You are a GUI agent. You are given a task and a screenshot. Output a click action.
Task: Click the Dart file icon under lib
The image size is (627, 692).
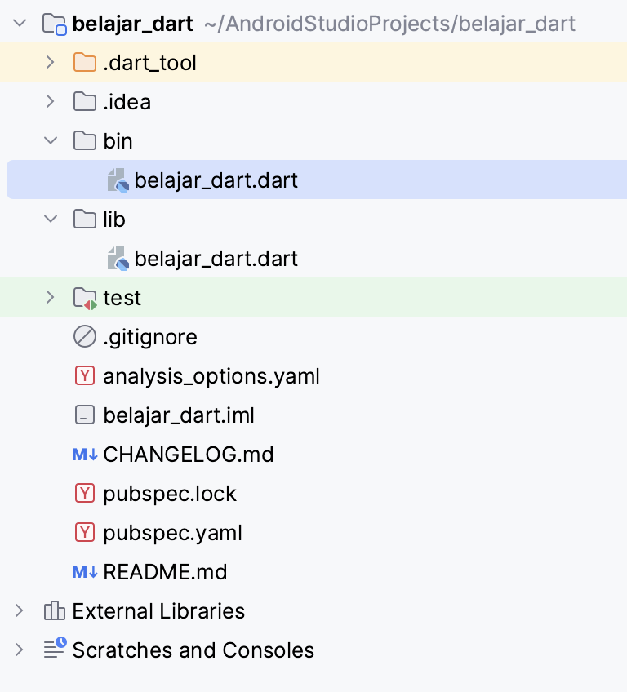[x=118, y=259]
